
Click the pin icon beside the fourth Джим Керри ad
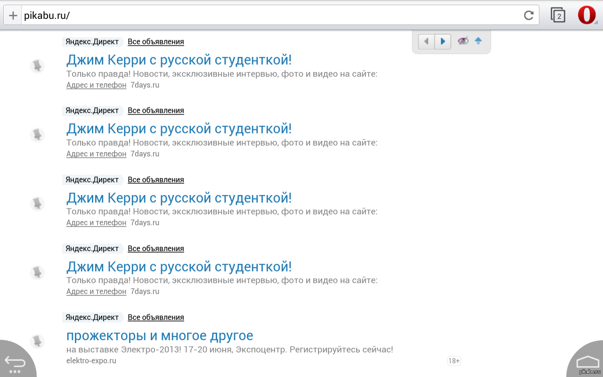coord(37,272)
